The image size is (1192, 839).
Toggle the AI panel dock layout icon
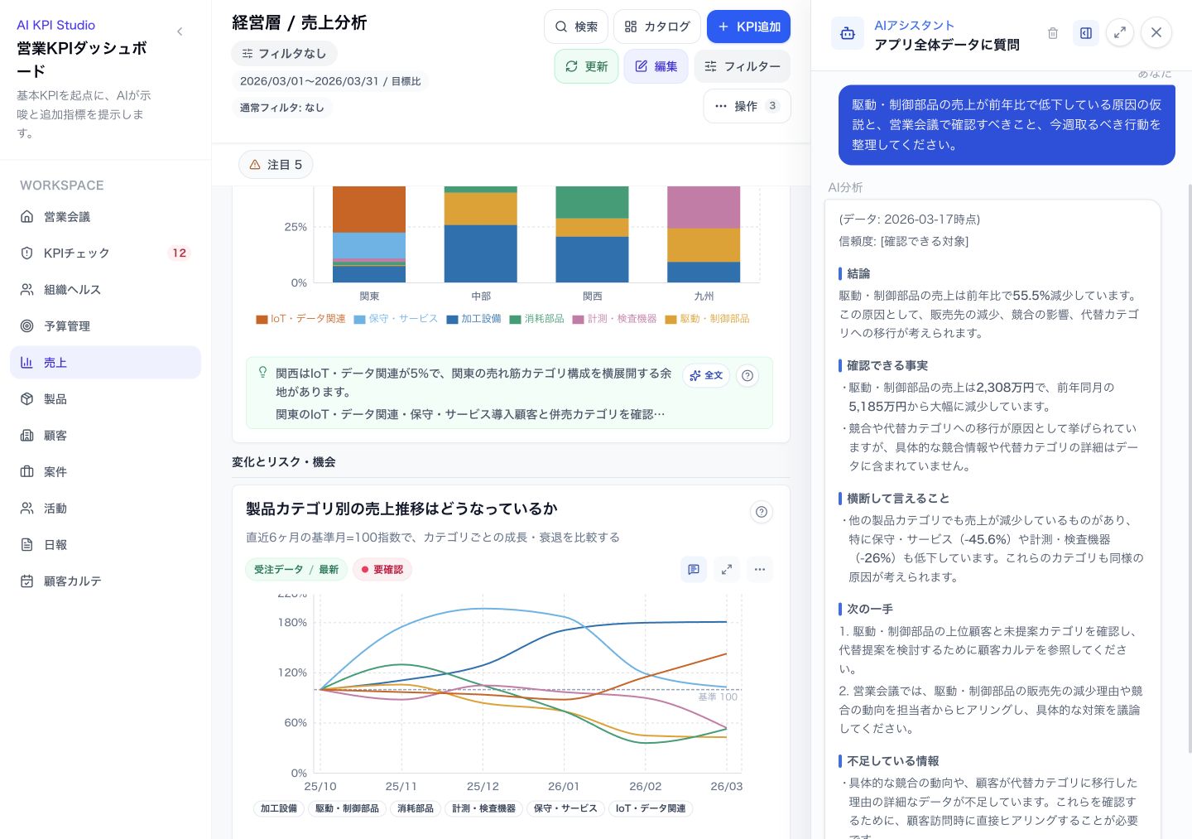point(1086,33)
